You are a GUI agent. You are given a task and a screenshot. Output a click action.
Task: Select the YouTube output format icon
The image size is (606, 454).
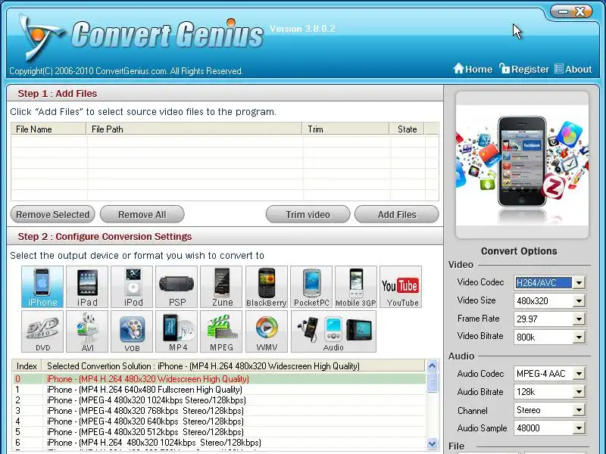[401, 287]
